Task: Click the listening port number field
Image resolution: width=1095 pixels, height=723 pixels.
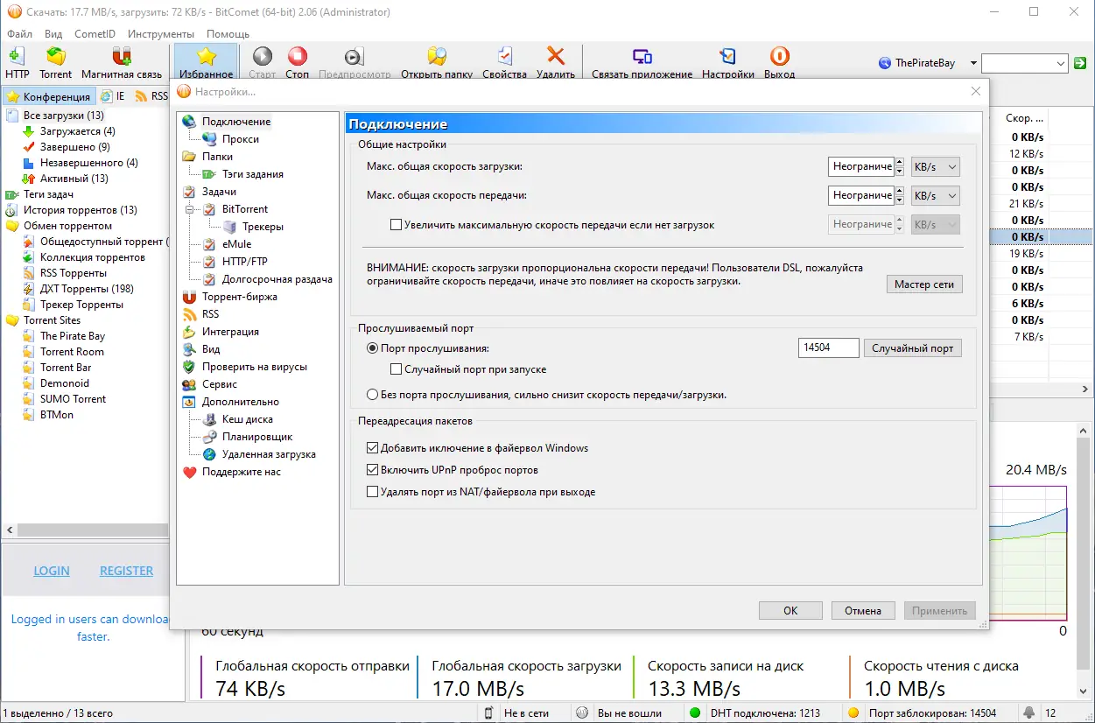Action: tap(829, 348)
